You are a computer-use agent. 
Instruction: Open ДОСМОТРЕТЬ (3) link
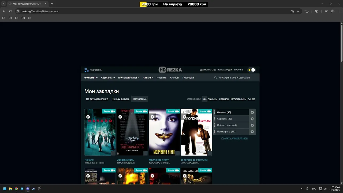[x=208, y=70]
